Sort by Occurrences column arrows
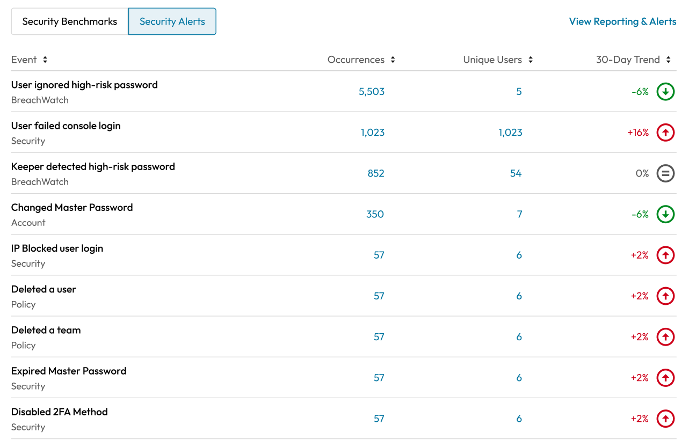 tap(393, 60)
